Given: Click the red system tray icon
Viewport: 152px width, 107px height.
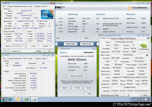Looking at the screenshot, I should 149,99.
